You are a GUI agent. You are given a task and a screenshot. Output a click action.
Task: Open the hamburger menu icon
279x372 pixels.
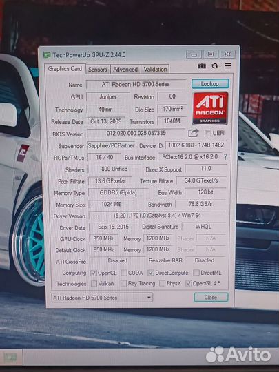tap(228, 65)
